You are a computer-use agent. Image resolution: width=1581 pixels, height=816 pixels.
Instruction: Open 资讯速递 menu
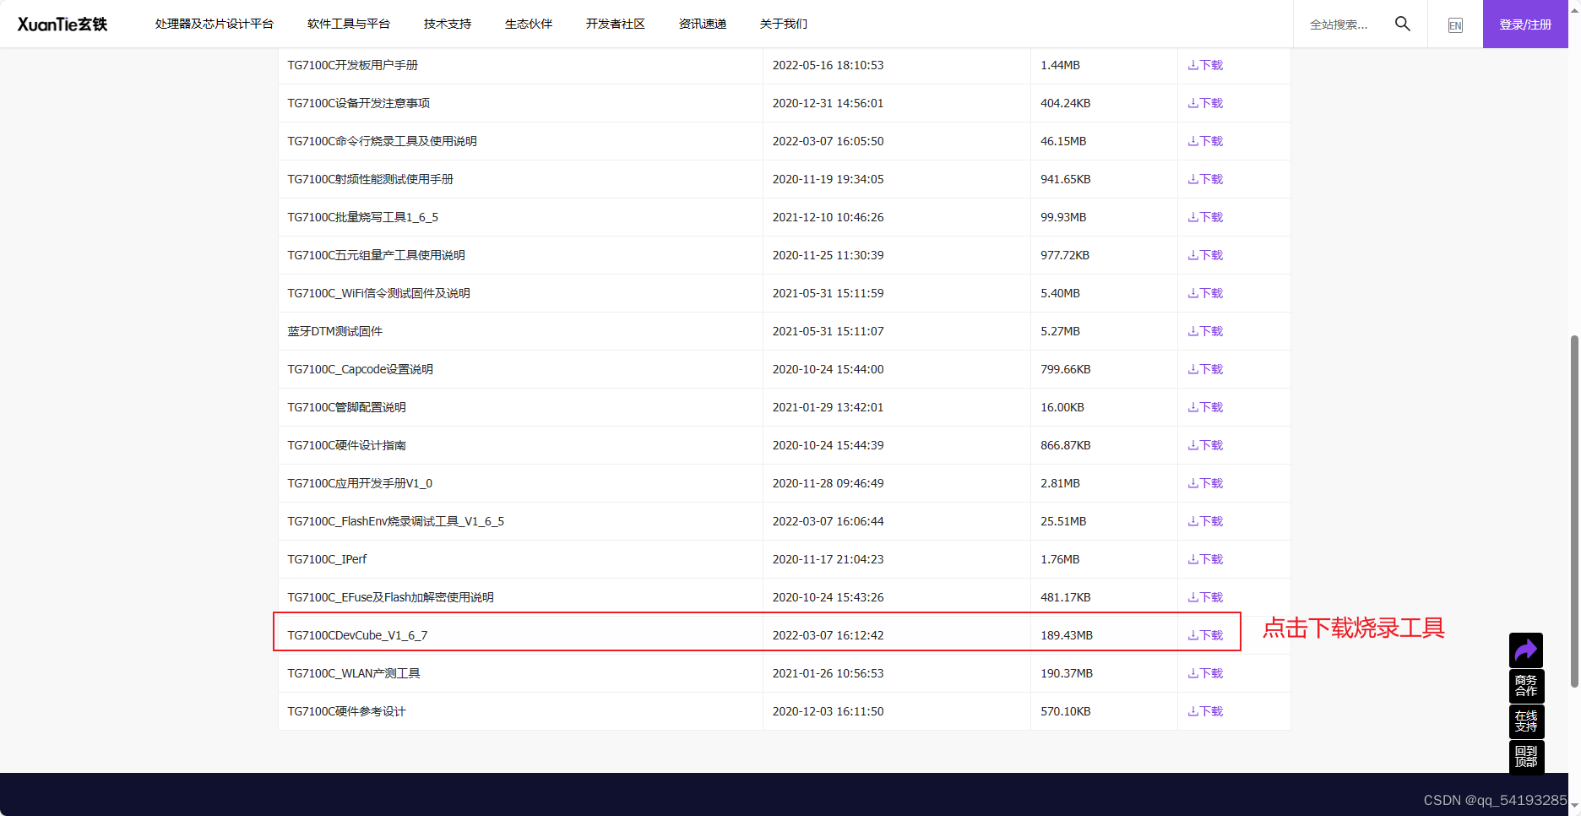pos(703,24)
